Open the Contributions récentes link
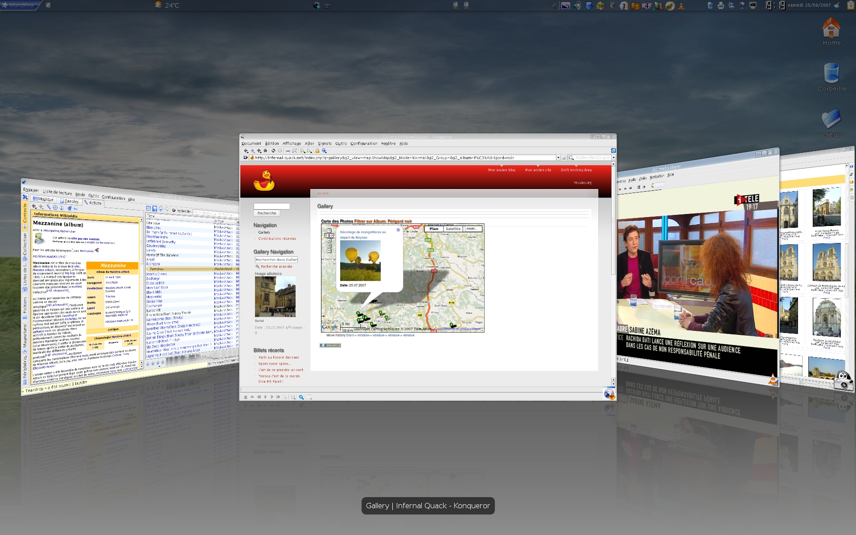This screenshot has width=856, height=535. pos(277,239)
